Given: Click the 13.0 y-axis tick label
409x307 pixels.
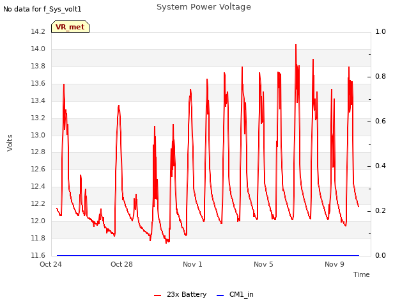Looking at the screenshot, I should (x=38, y=135).
